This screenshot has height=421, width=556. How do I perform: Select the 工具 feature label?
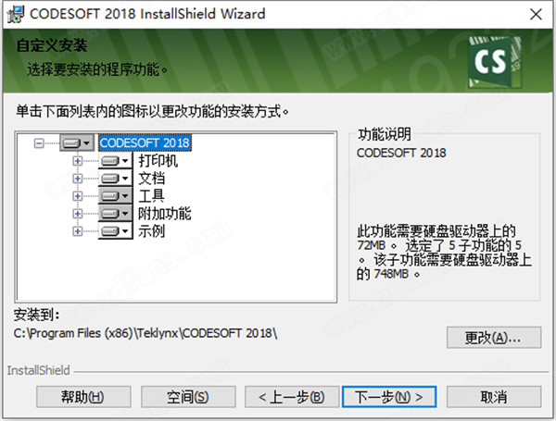coord(151,196)
